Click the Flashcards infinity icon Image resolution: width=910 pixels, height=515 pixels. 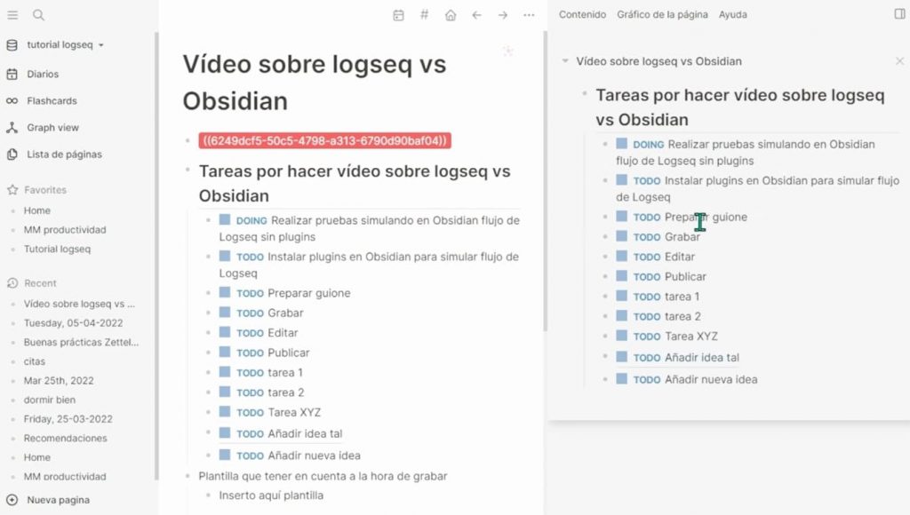[12, 101]
